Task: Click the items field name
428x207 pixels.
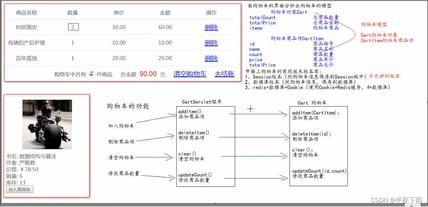Action: [256, 28]
